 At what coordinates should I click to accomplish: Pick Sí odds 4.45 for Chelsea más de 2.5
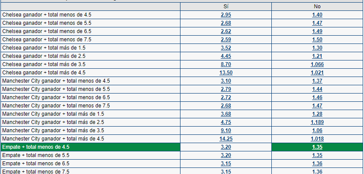coord(225,56)
